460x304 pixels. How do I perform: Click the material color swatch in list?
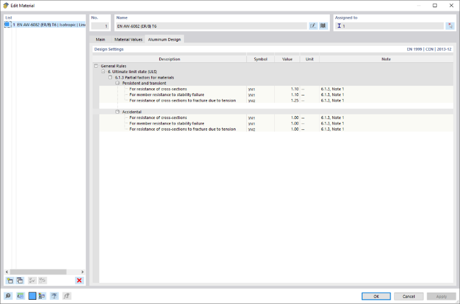point(8,25)
